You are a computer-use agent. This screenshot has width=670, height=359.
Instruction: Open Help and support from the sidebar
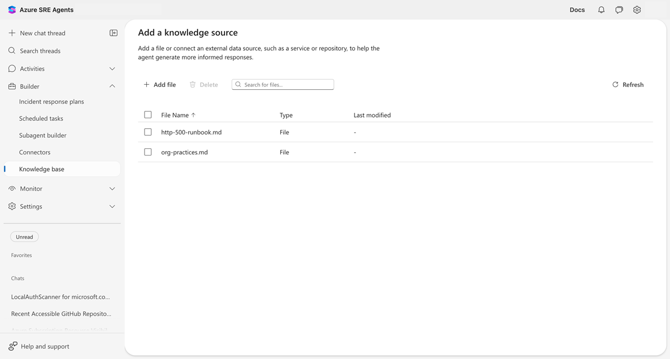coord(44,346)
